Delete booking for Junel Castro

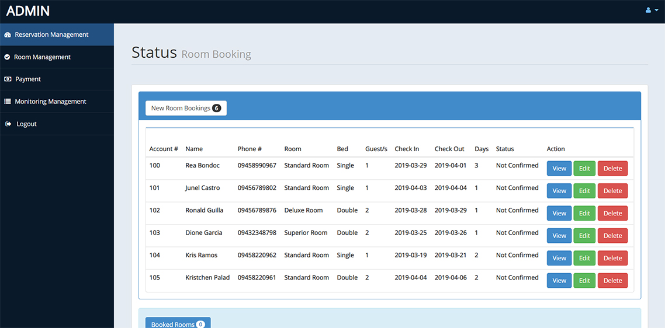(x=612, y=191)
